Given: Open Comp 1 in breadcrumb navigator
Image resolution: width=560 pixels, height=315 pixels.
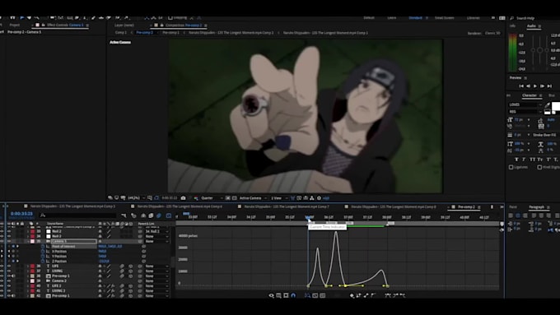Looking at the screenshot, I should pyautogui.click(x=121, y=32).
